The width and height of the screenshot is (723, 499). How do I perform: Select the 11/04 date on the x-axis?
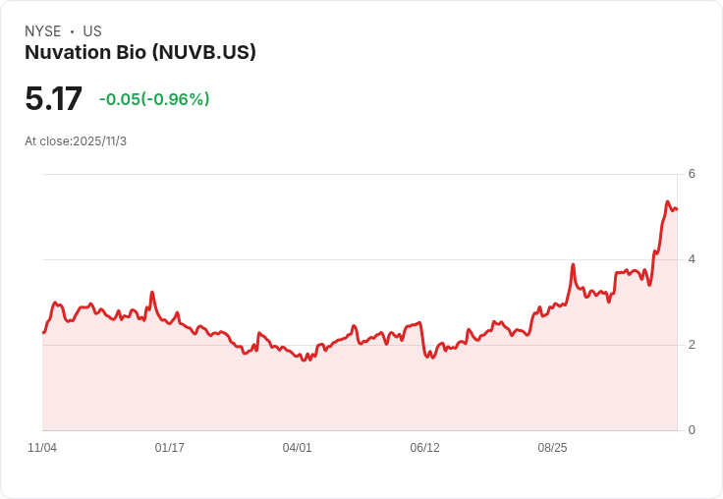tap(42, 448)
